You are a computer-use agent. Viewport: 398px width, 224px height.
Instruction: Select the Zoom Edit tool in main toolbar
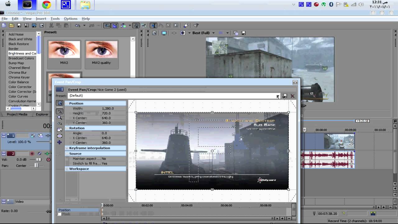click(176, 26)
